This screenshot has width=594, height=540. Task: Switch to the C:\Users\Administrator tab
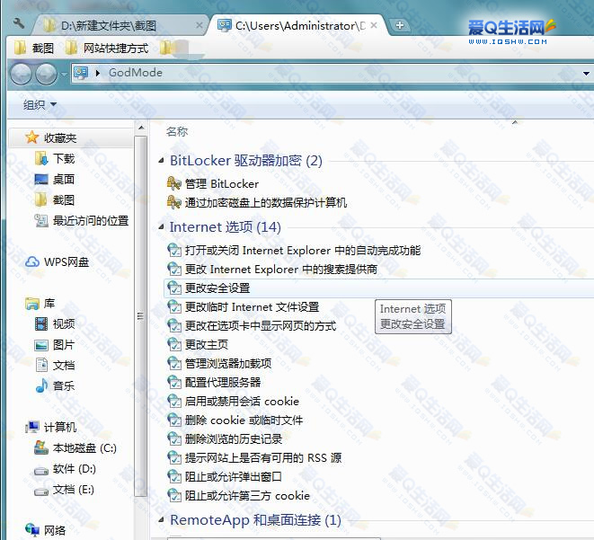297,26
